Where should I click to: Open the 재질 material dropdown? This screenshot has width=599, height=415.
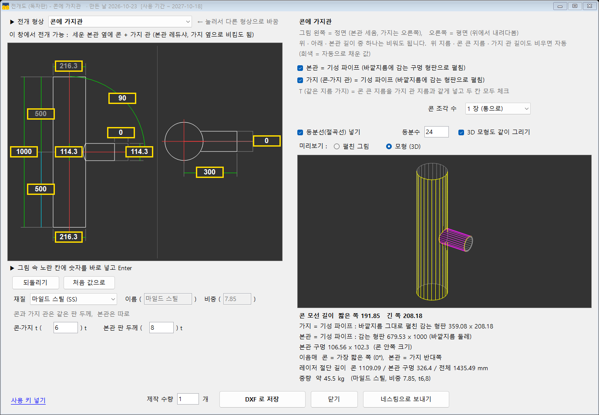point(74,299)
